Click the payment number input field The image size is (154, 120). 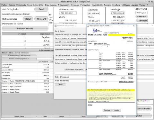45,59
